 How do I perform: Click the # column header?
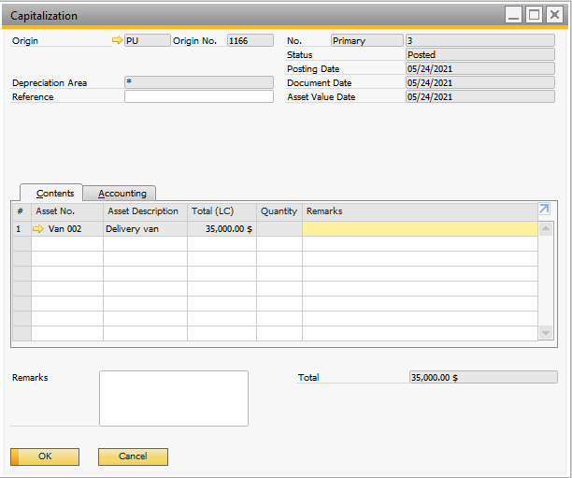21,211
